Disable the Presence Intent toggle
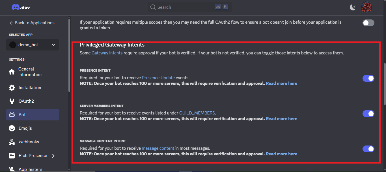The image size is (386, 172). (x=368, y=78)
